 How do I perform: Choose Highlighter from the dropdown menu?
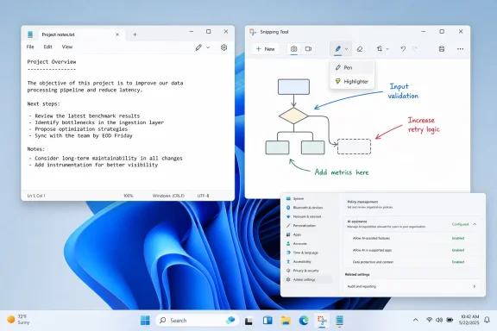[352, 81]
